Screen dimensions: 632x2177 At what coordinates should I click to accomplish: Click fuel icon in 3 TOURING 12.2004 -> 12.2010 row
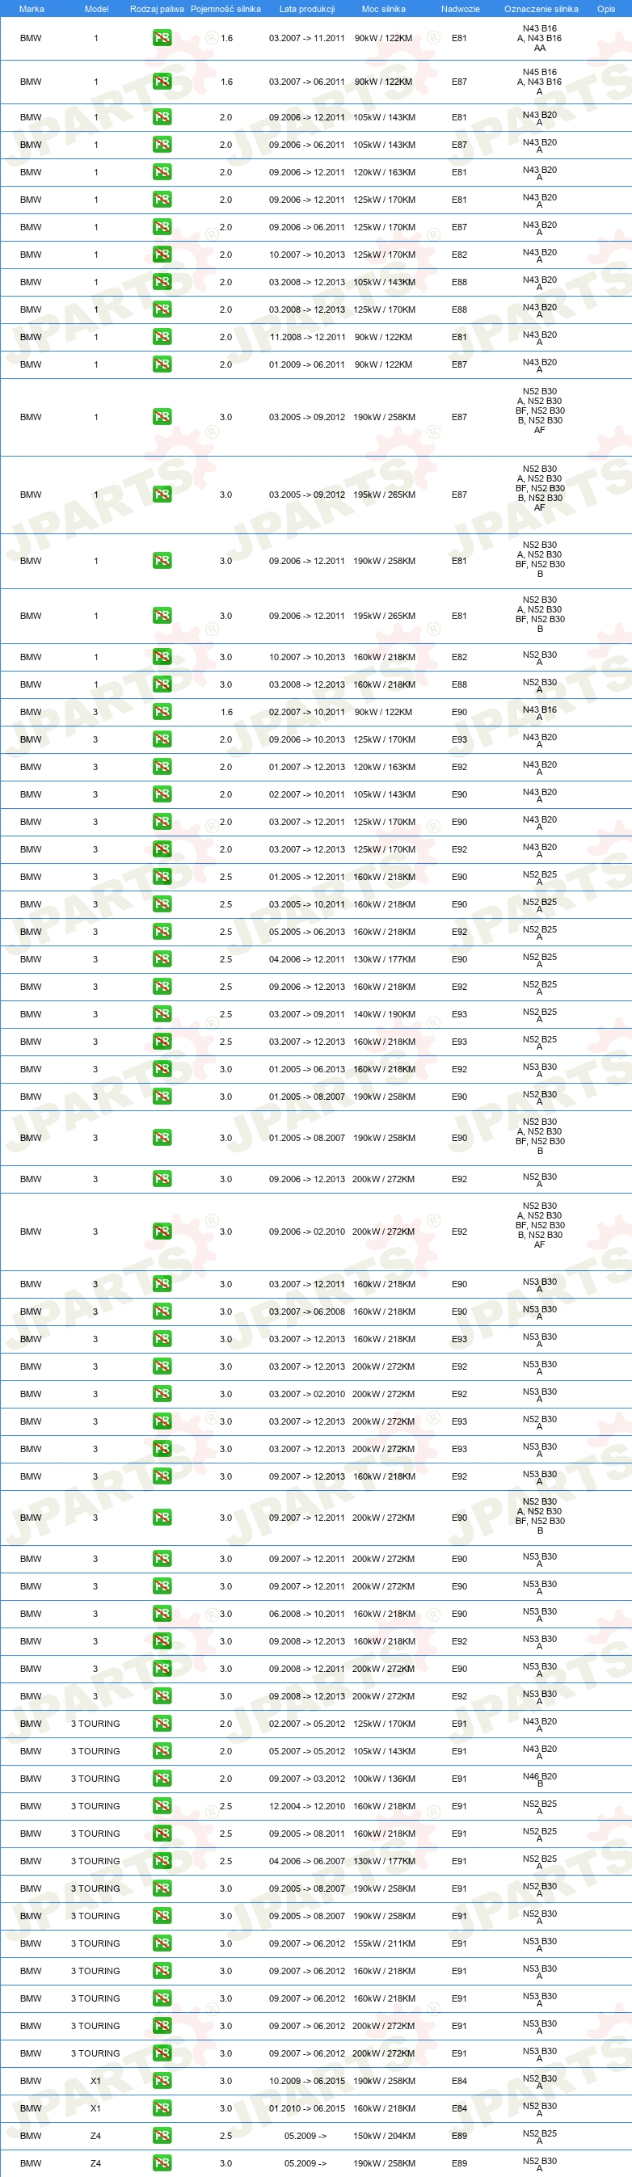pyautogui.click(x=162, y=1806)
